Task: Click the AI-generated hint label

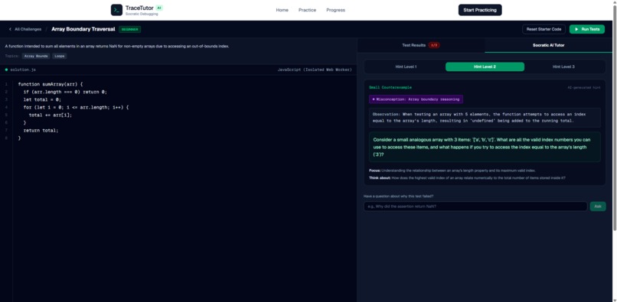Action: (x=584, y=87)
